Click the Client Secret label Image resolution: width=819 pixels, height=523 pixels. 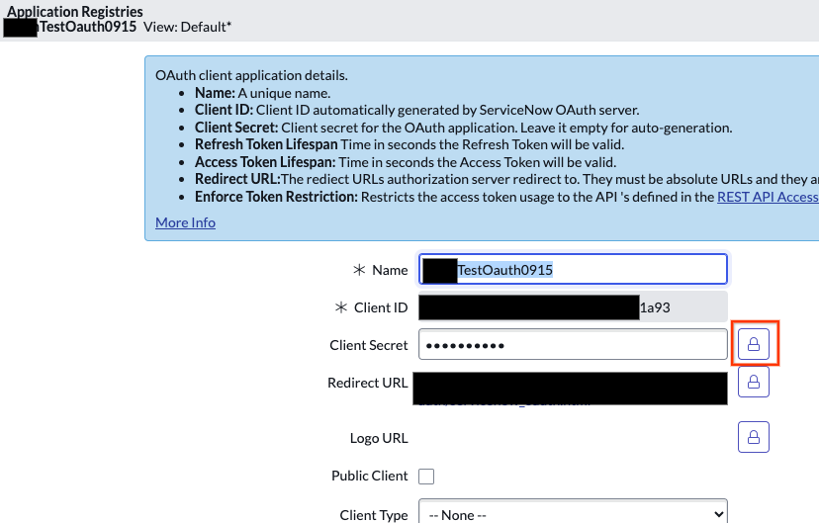pos(368,345)
